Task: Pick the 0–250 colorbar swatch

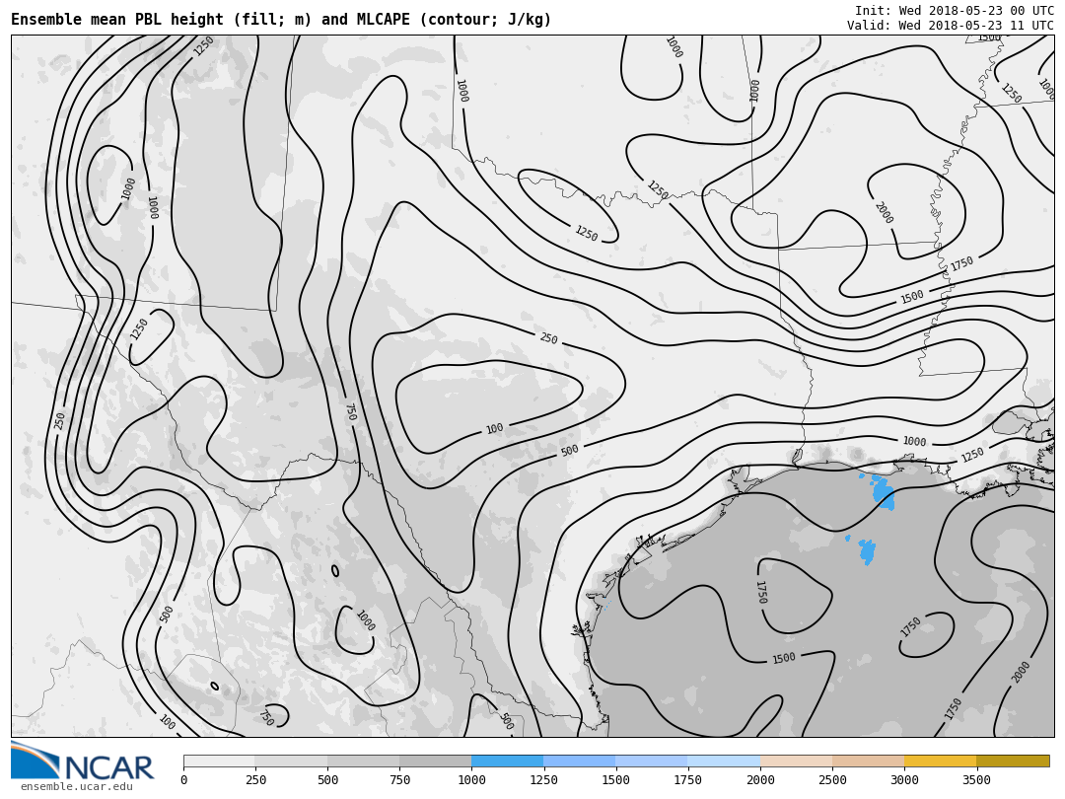Action: coord(219,761)
